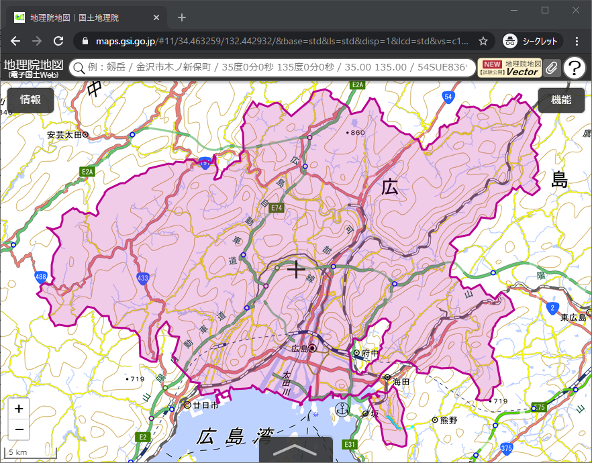Screen dimensions: 592x463
Task: Click the 5 km scale bar
Action: (30, 452)
